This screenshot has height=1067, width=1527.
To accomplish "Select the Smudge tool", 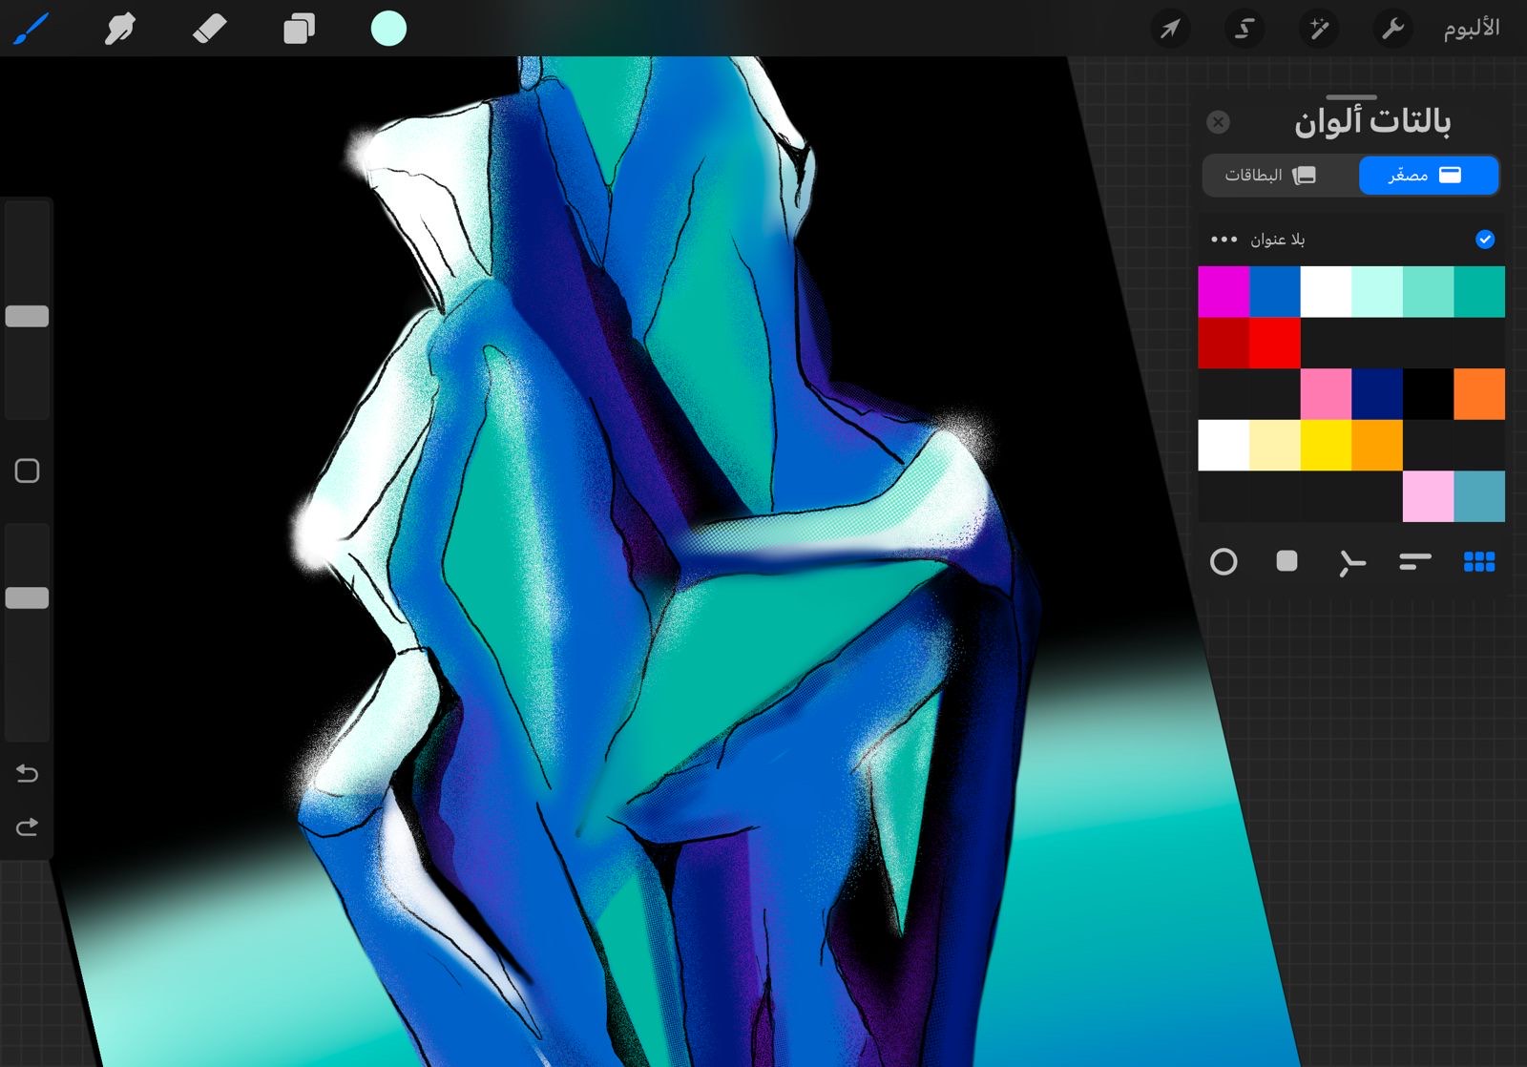I will pos(119,29).
